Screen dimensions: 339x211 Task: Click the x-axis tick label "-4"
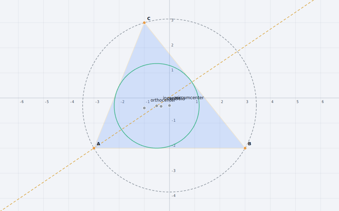point(72,102)
